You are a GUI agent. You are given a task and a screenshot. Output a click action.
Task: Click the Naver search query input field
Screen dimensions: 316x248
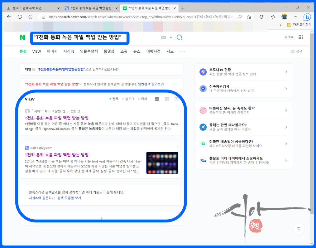pyautogui.click(x=79, y=37)
